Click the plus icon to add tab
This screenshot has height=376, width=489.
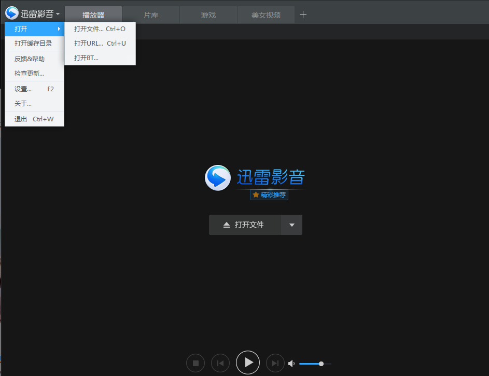coord(303,15)
